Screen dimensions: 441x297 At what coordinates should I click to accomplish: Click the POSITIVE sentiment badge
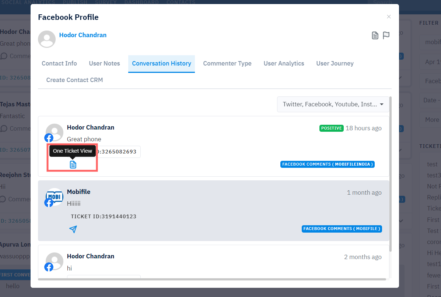click(x=331, y=128)
